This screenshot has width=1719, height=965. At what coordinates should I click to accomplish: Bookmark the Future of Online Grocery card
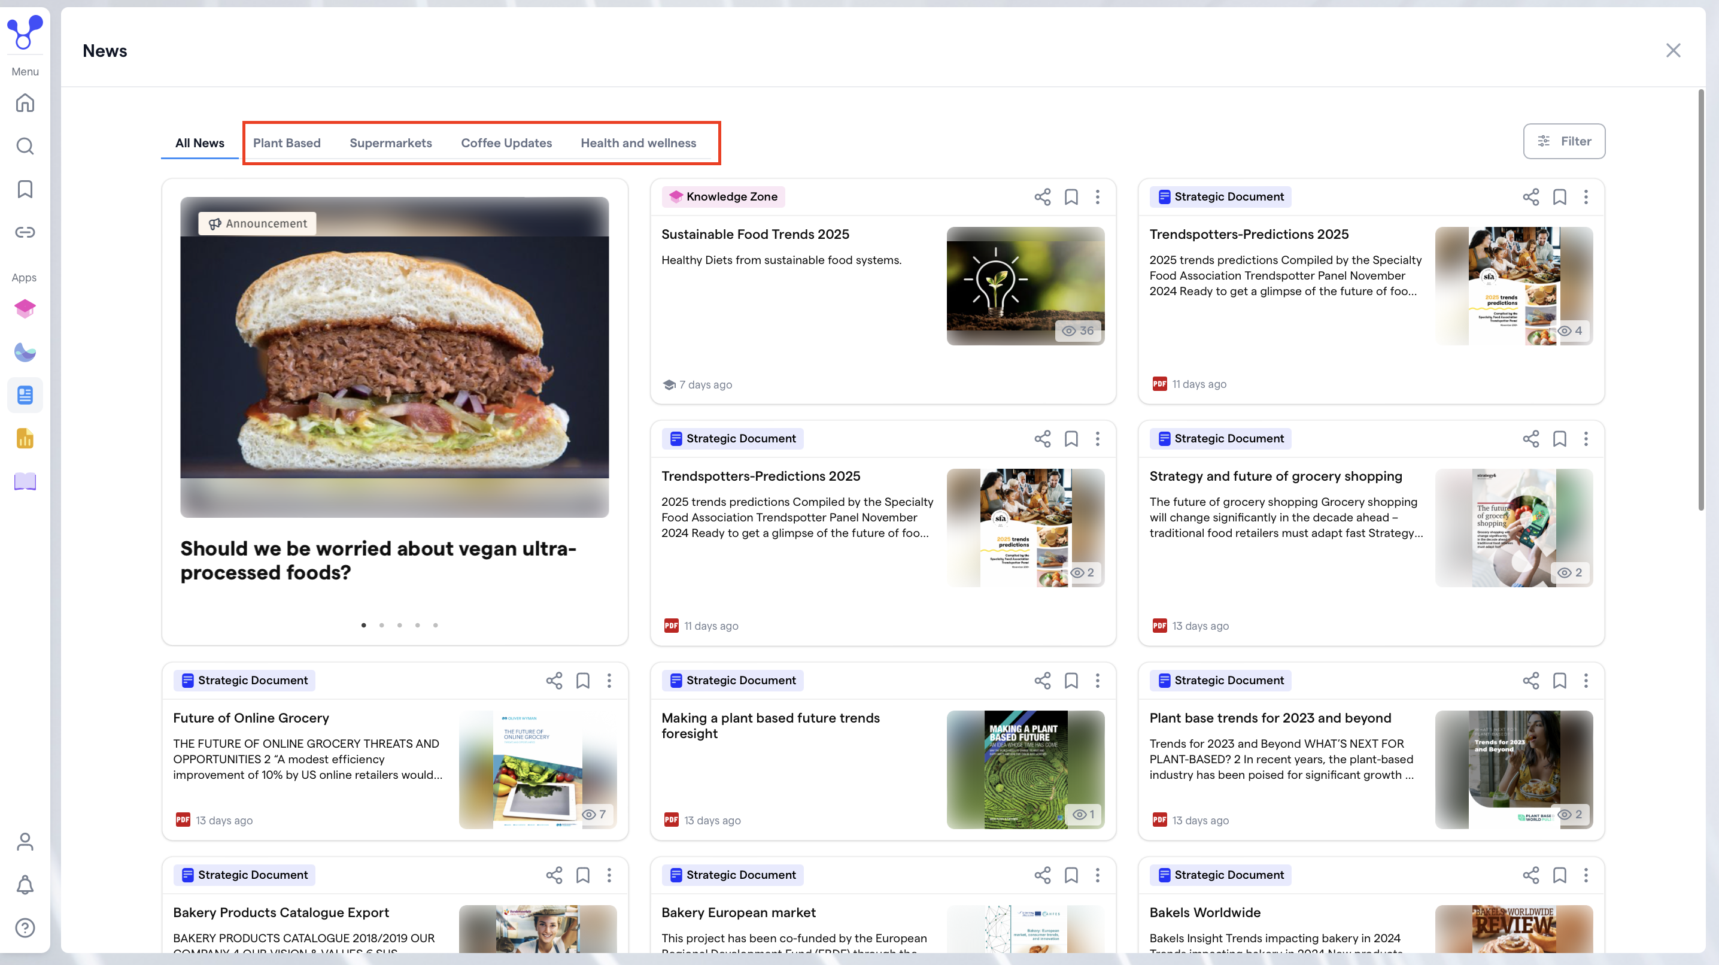coord(582,681)
